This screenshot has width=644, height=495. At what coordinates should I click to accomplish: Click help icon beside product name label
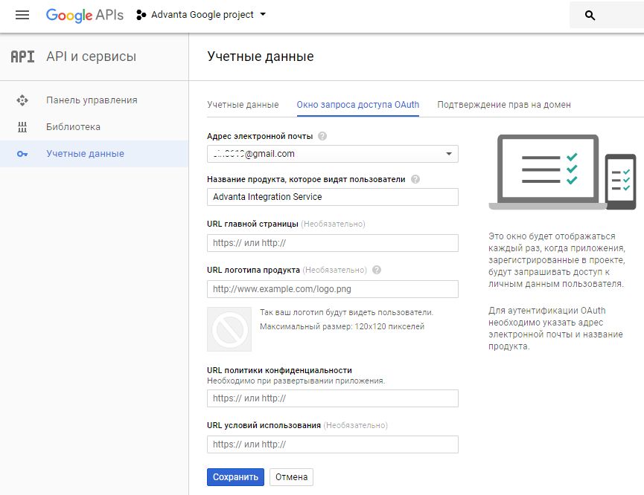tap(415, 179)
